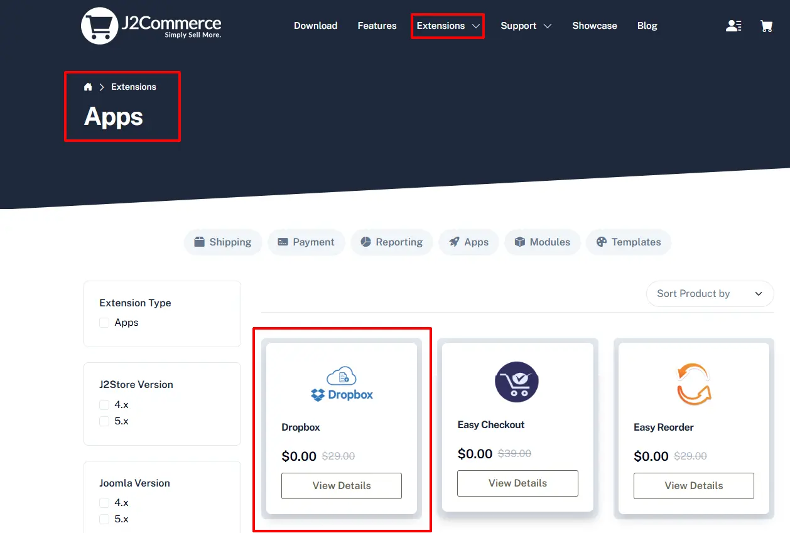
Task: Click the cube icon on the Modules pill
Action: [520, 242]
